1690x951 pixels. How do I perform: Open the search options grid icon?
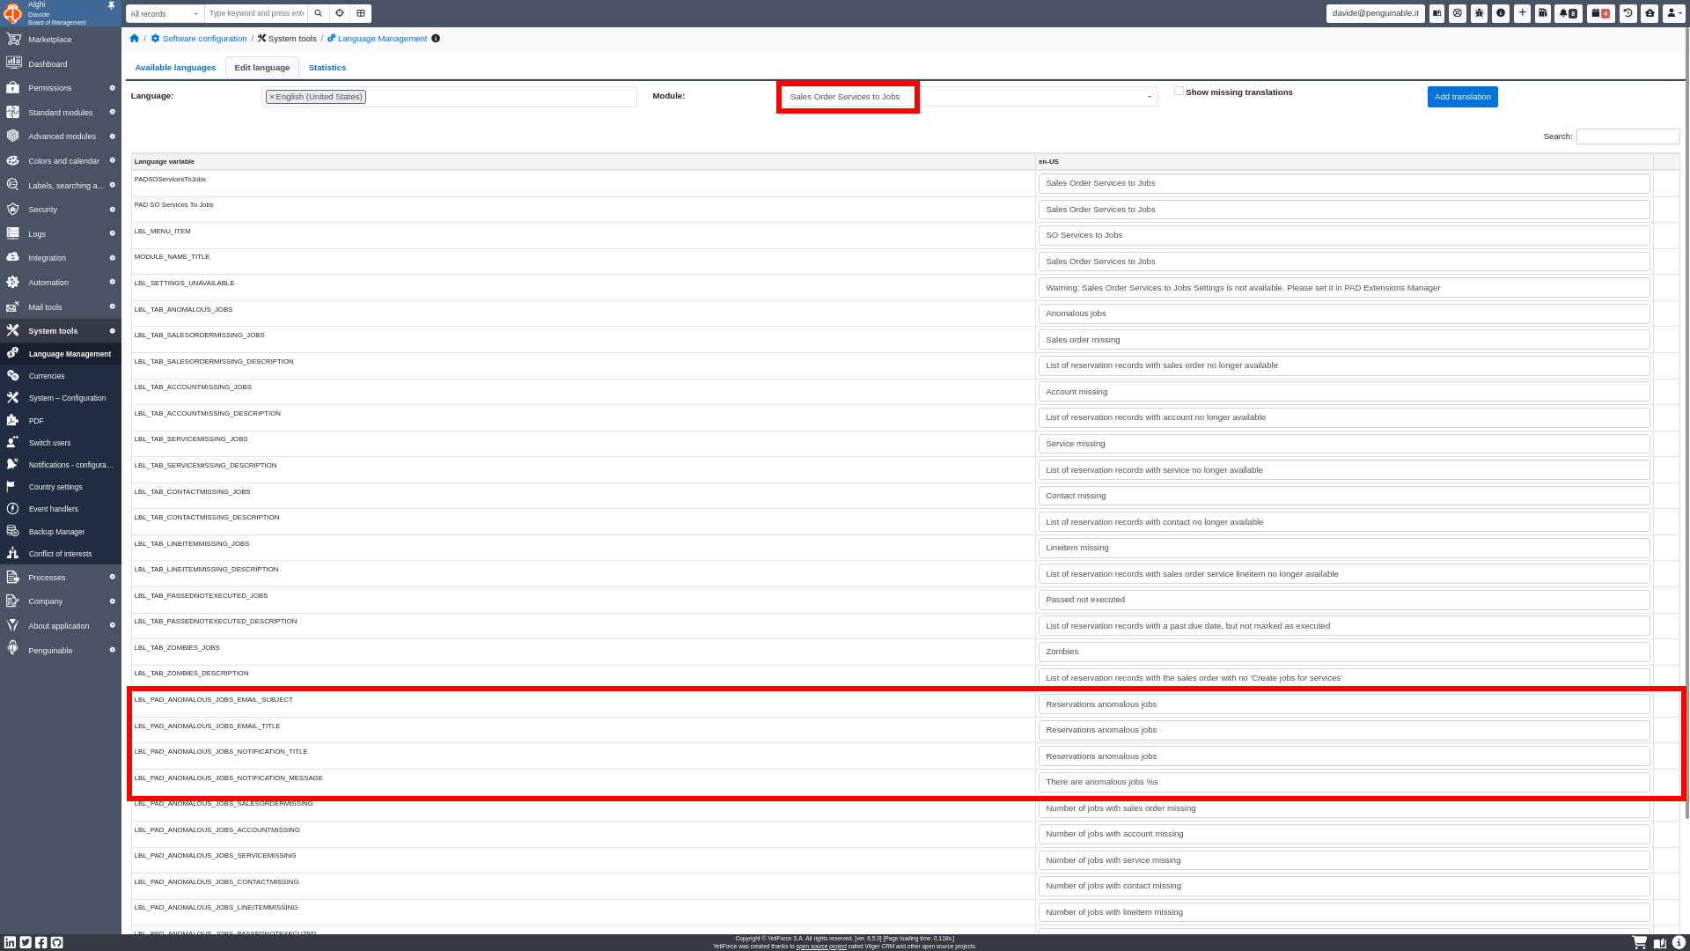pyautogui.click(x=361, y=13)
